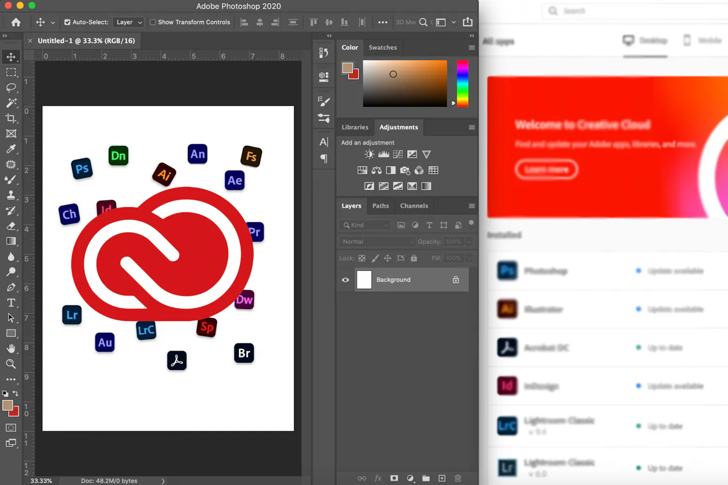
Task: Pick the Magic Wand tool
Action: 11,103
